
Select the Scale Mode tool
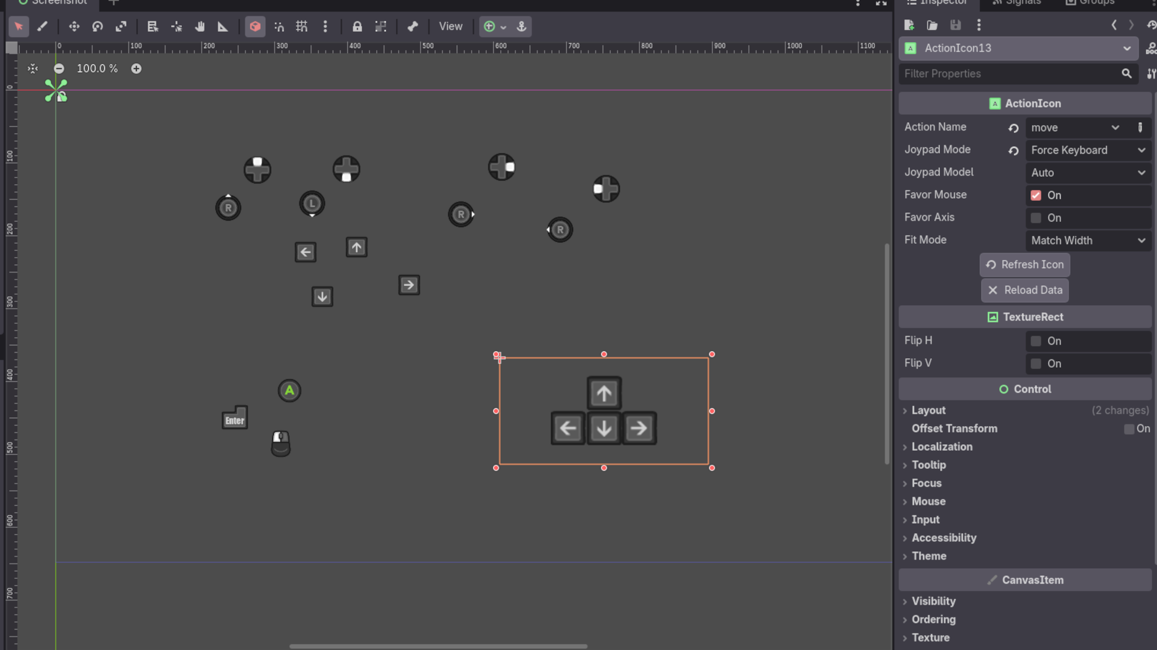click(121, 26)
